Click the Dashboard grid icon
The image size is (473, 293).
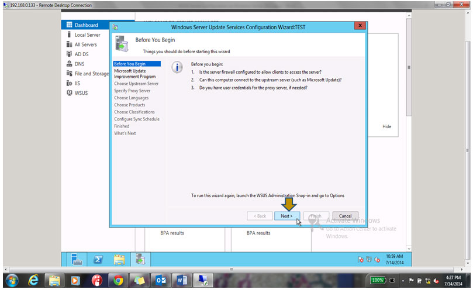pos(70,25)
